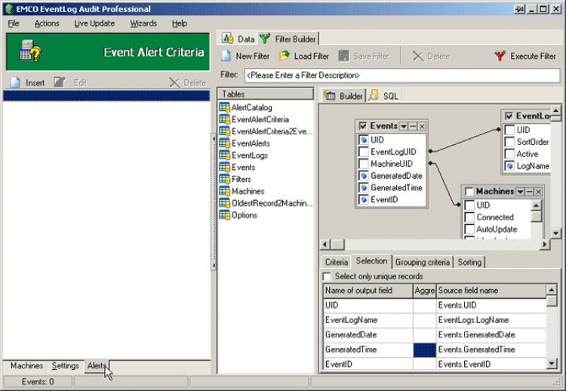566x391 pixels.
Task: Select the highlighted Aggregate cell for GeneratedTime
Action: [x=424, y=349]
